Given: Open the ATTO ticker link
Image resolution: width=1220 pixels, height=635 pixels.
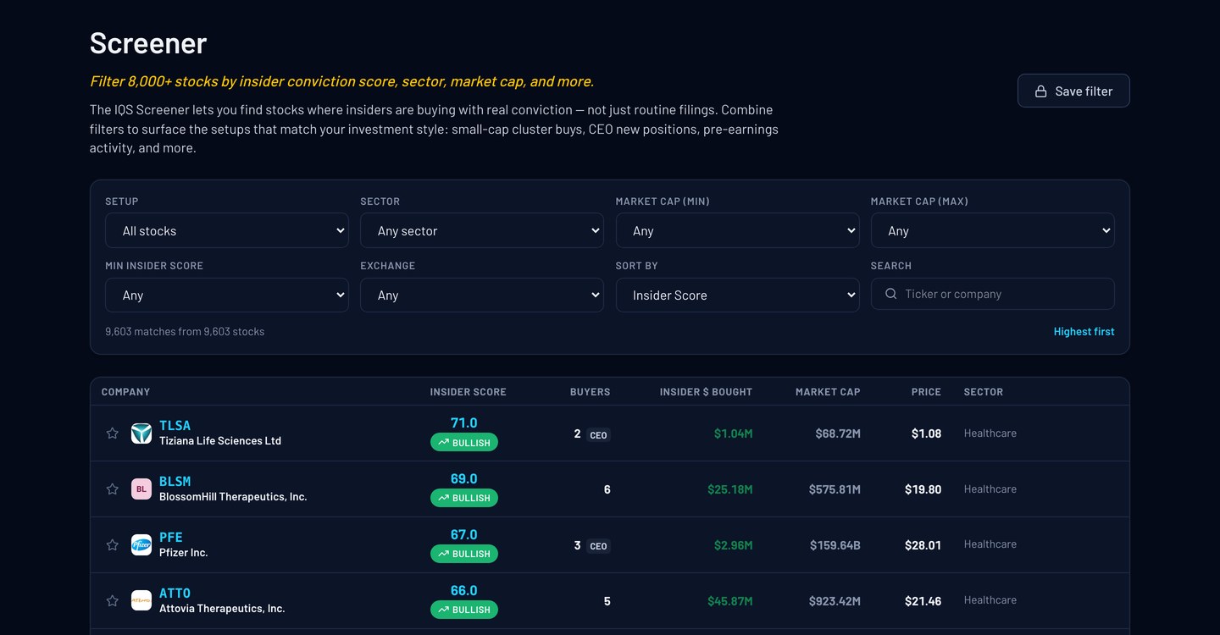Looking at the screenshot, I should [x=175, y=593].
